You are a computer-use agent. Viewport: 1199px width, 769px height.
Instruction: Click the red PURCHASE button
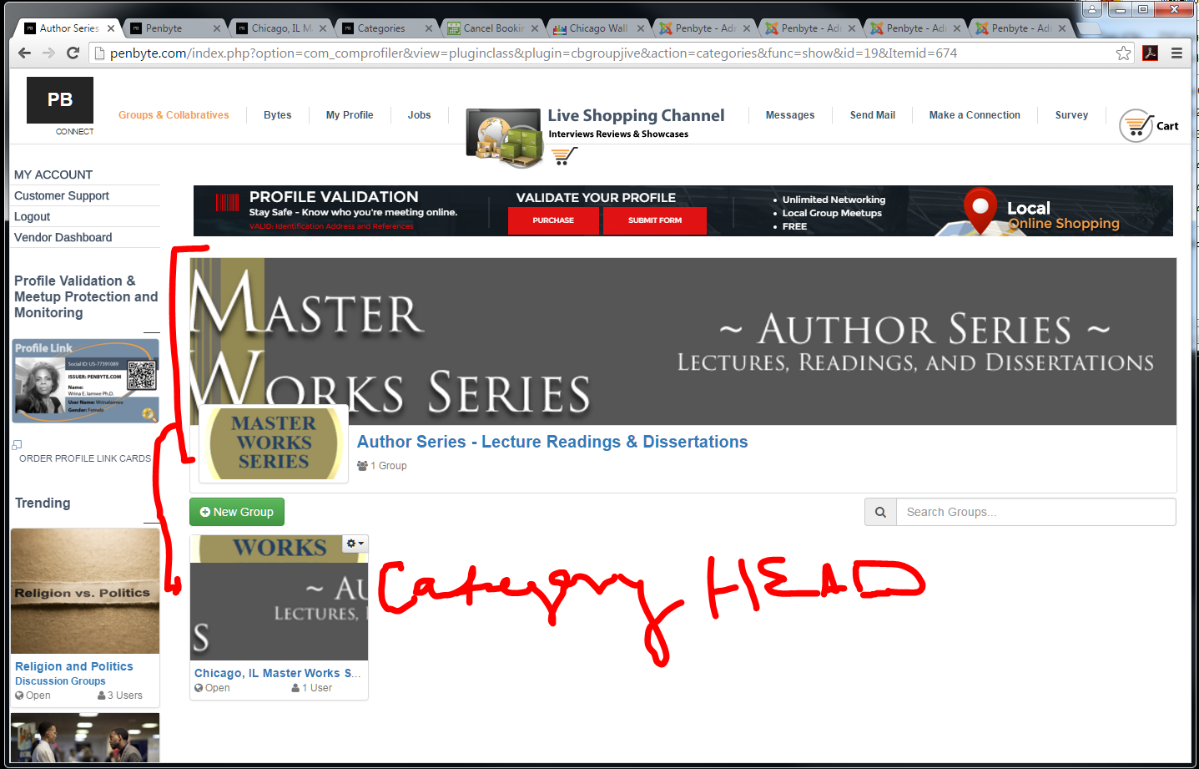point(553,220)
